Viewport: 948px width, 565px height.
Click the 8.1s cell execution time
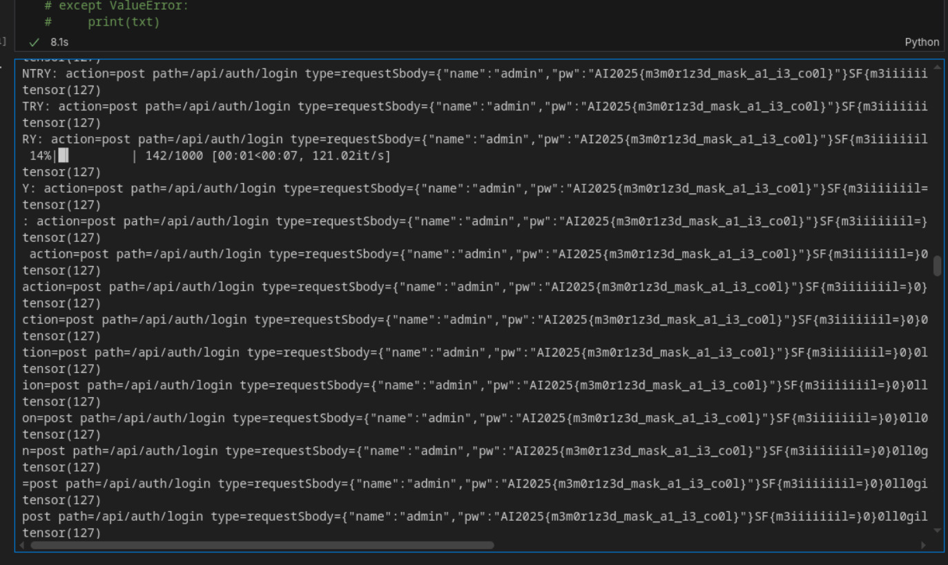(59, 42)
